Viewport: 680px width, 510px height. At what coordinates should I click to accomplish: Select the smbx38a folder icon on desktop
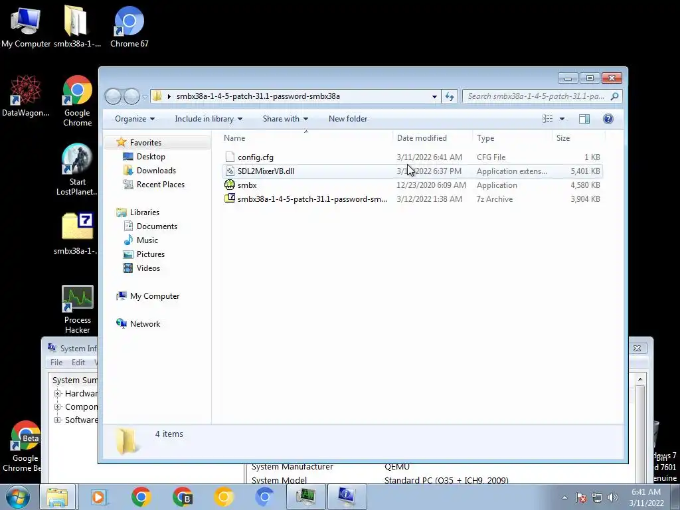77,27
